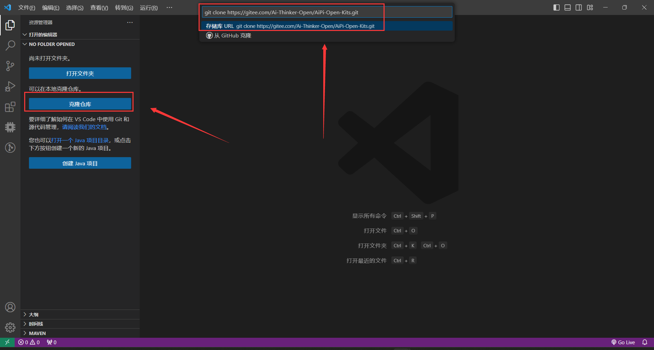Click the 克隆仓库 button
This screenshot has width=654, height=350.
coord(80,104)
